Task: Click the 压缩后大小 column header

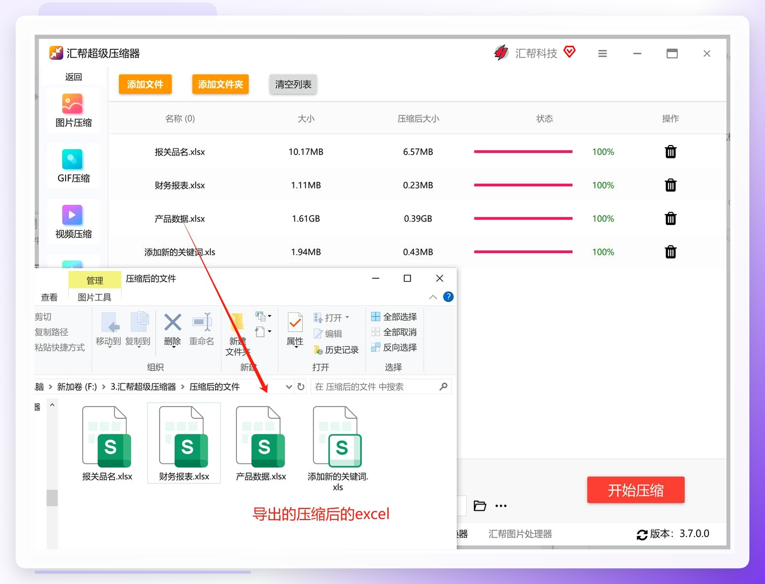Action: pos(418,118)
